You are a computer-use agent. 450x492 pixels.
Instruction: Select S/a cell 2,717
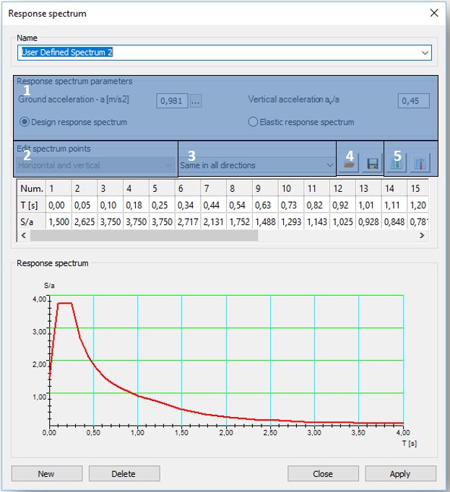188,222
